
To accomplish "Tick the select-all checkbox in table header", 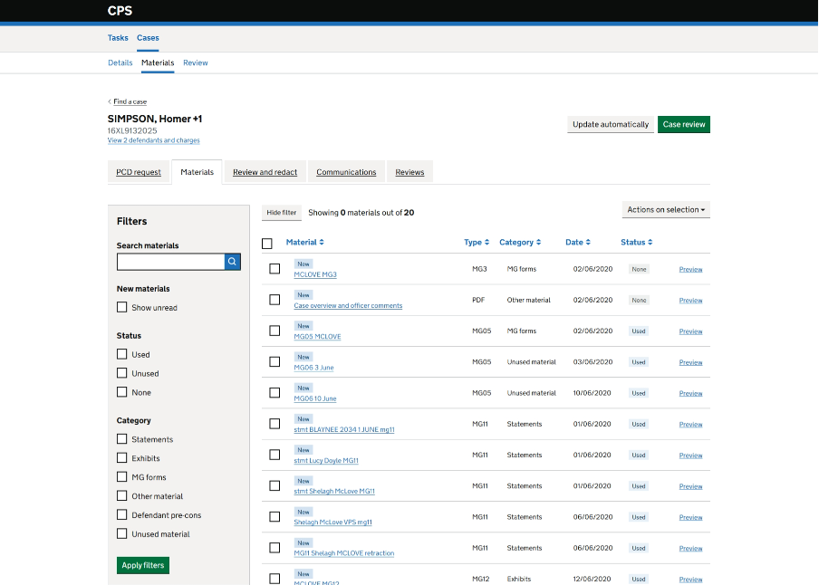I will point(267,244).
